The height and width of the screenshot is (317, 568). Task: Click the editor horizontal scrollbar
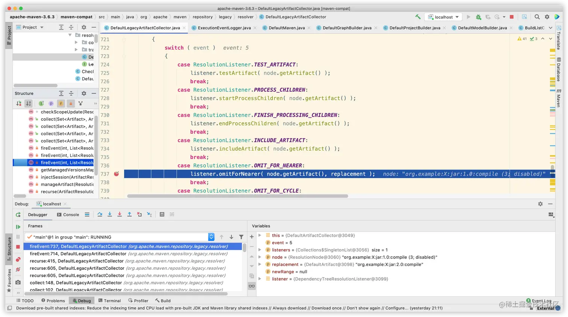point(237,196)
